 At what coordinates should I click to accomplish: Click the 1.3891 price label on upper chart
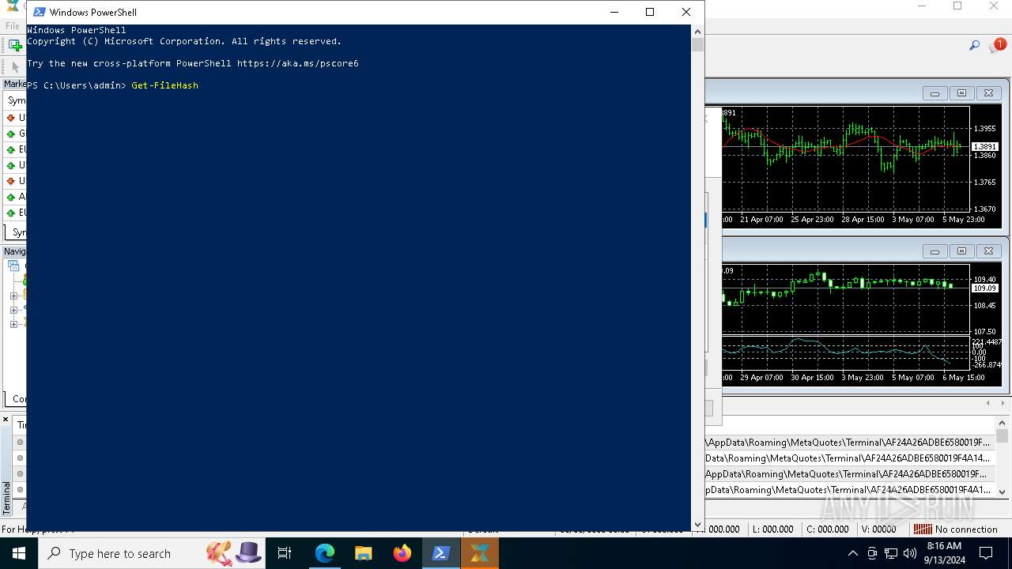tap(984, 147)
